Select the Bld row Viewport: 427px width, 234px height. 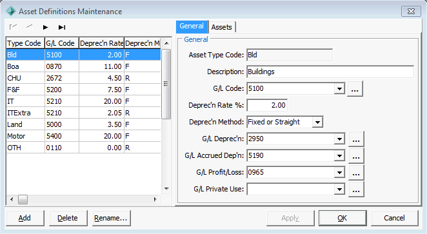point(83,55)
